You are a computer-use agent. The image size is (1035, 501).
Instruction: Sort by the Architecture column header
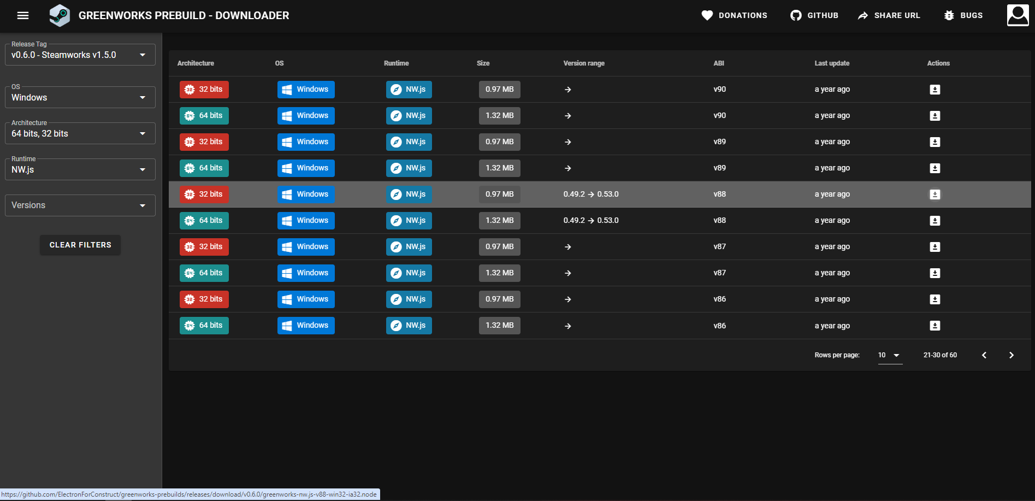click(196, 63)
